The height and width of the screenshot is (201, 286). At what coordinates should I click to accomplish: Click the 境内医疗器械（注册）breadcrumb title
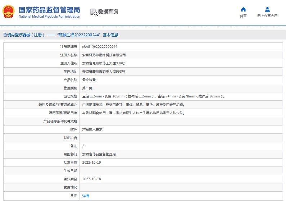point(26,35)
